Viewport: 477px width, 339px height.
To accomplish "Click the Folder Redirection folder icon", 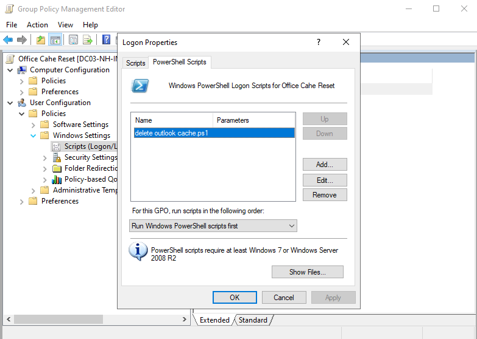I will [57, 168].
